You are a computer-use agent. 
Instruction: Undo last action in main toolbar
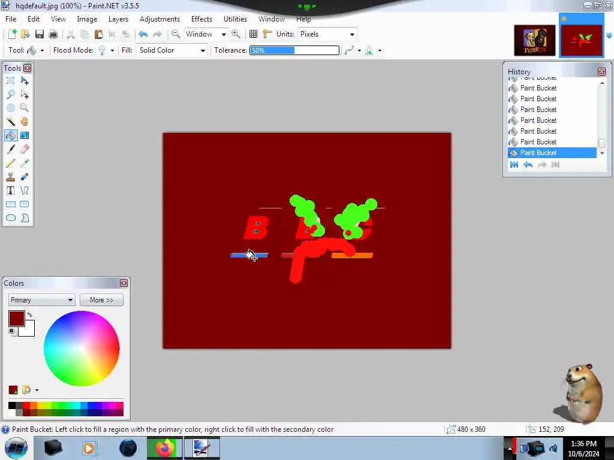point(143,34)
